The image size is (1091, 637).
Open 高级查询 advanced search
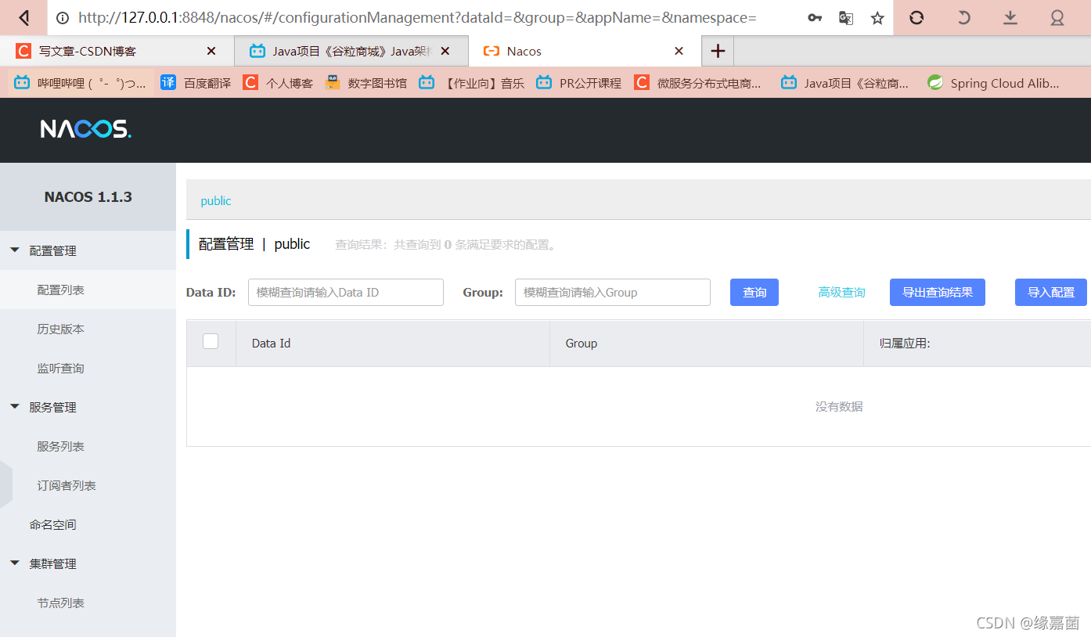click(841, 292)
